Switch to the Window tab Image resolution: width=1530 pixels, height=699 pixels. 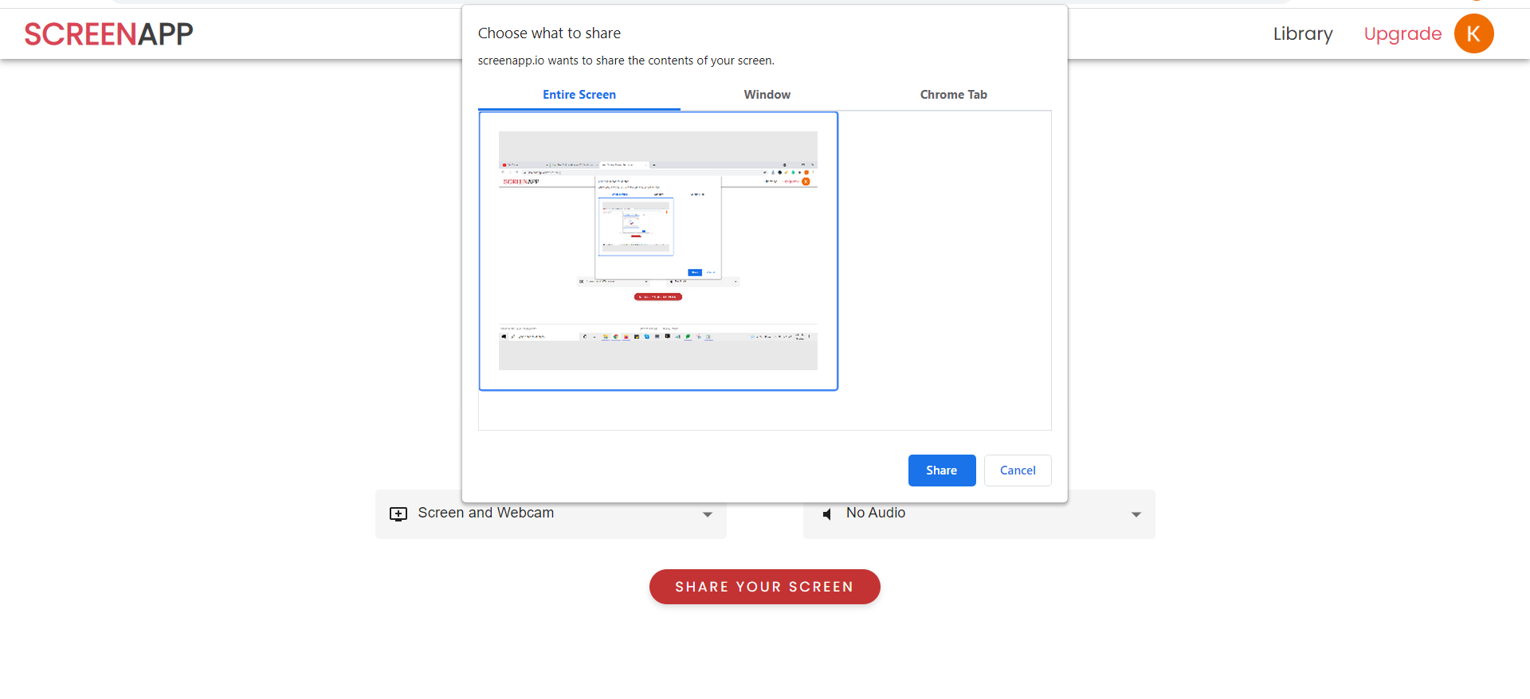[767, 95]
